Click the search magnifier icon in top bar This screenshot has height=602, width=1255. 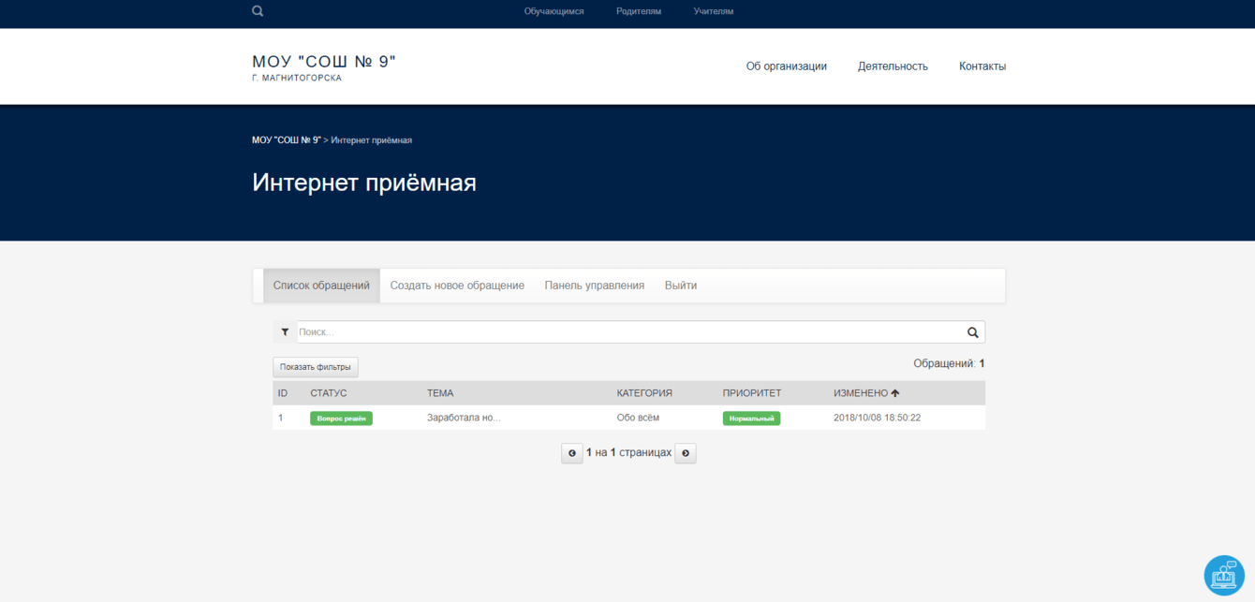(258, 11)
